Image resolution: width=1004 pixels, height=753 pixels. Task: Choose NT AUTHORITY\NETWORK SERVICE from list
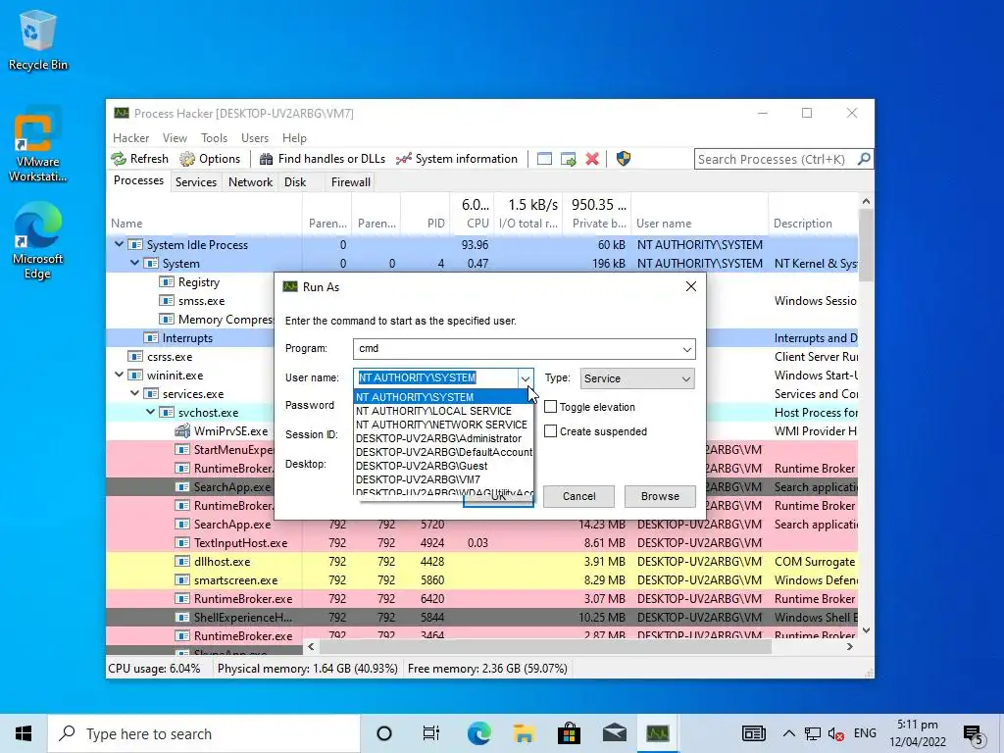[x=443, y=425]
